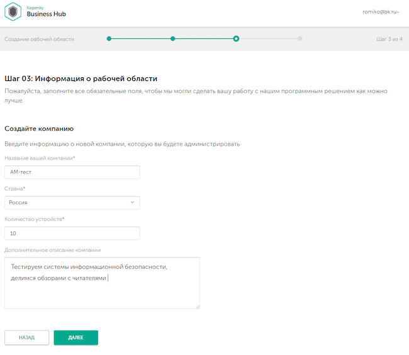
Task: Click the chevron arrow in country selector
Action: tap(132, 202)
